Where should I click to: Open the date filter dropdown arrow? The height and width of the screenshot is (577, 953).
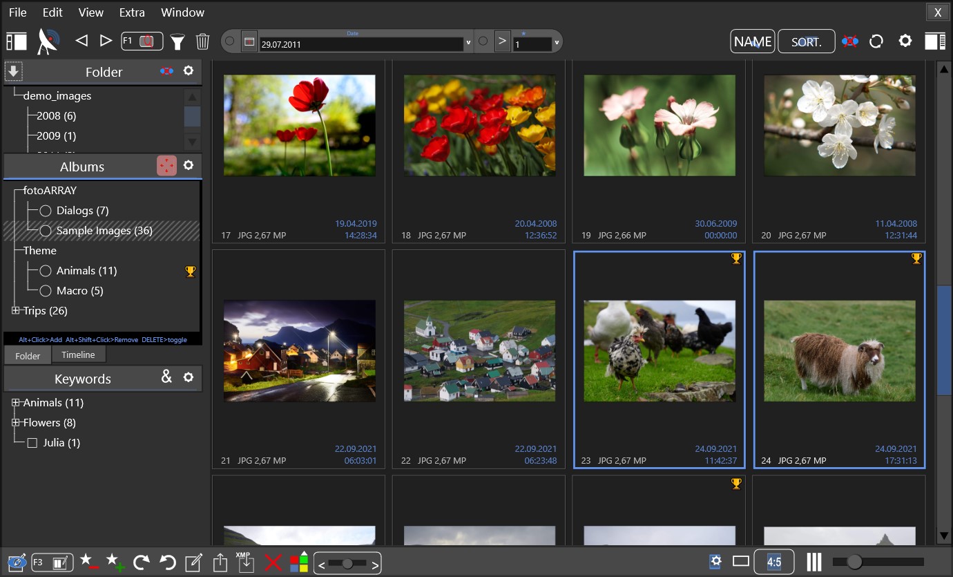coord(469,43)
